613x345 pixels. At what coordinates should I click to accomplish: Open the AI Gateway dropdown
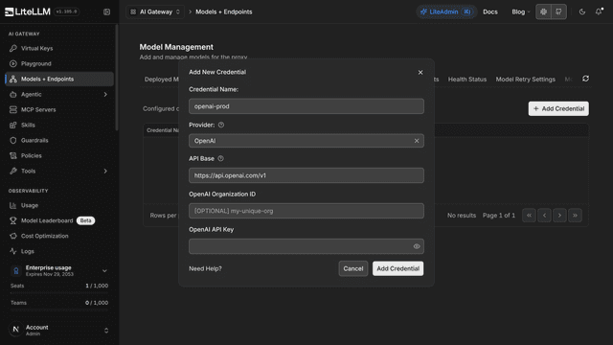click(155, 11)
